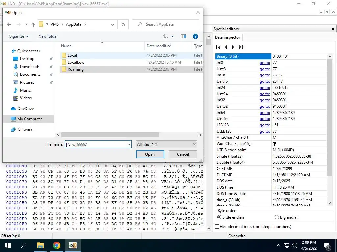Toggle the preview pane icon
The image size is (337, 252).
184,36
